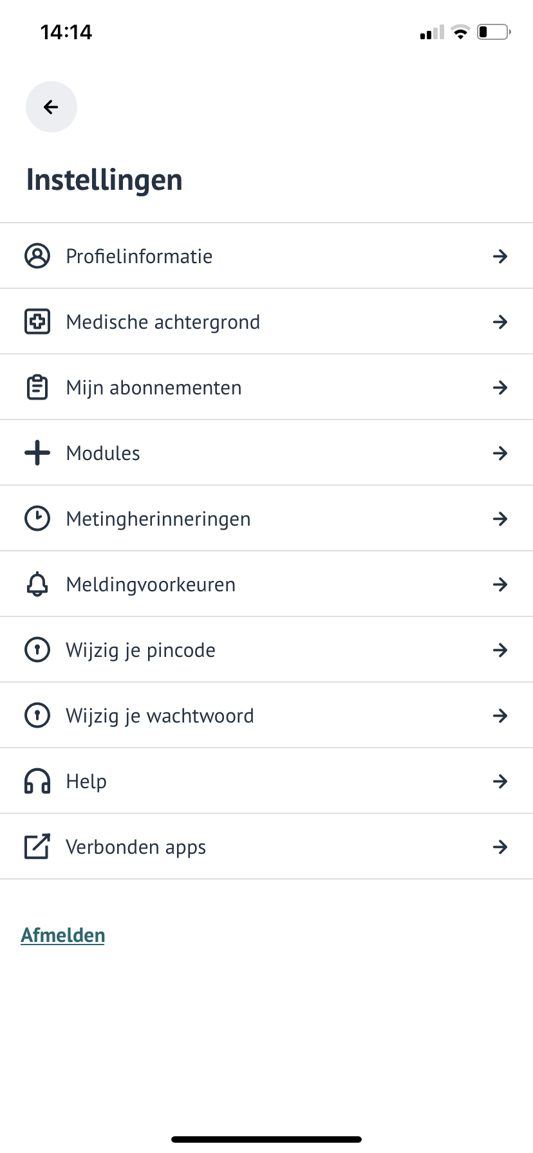
Task: Tap the Instellingen page heading
Action: click(x=104, y=180)
